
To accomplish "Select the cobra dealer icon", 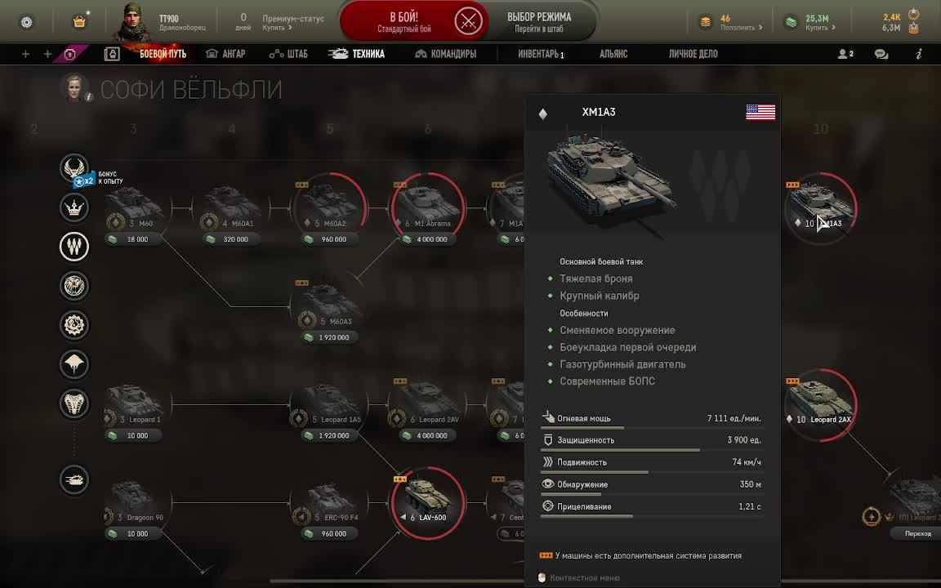I will [x=74, y=403].
